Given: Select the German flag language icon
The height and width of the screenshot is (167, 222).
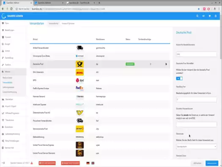Looking at the screenshot, I should pyautogui.click(x=88, y=163).
